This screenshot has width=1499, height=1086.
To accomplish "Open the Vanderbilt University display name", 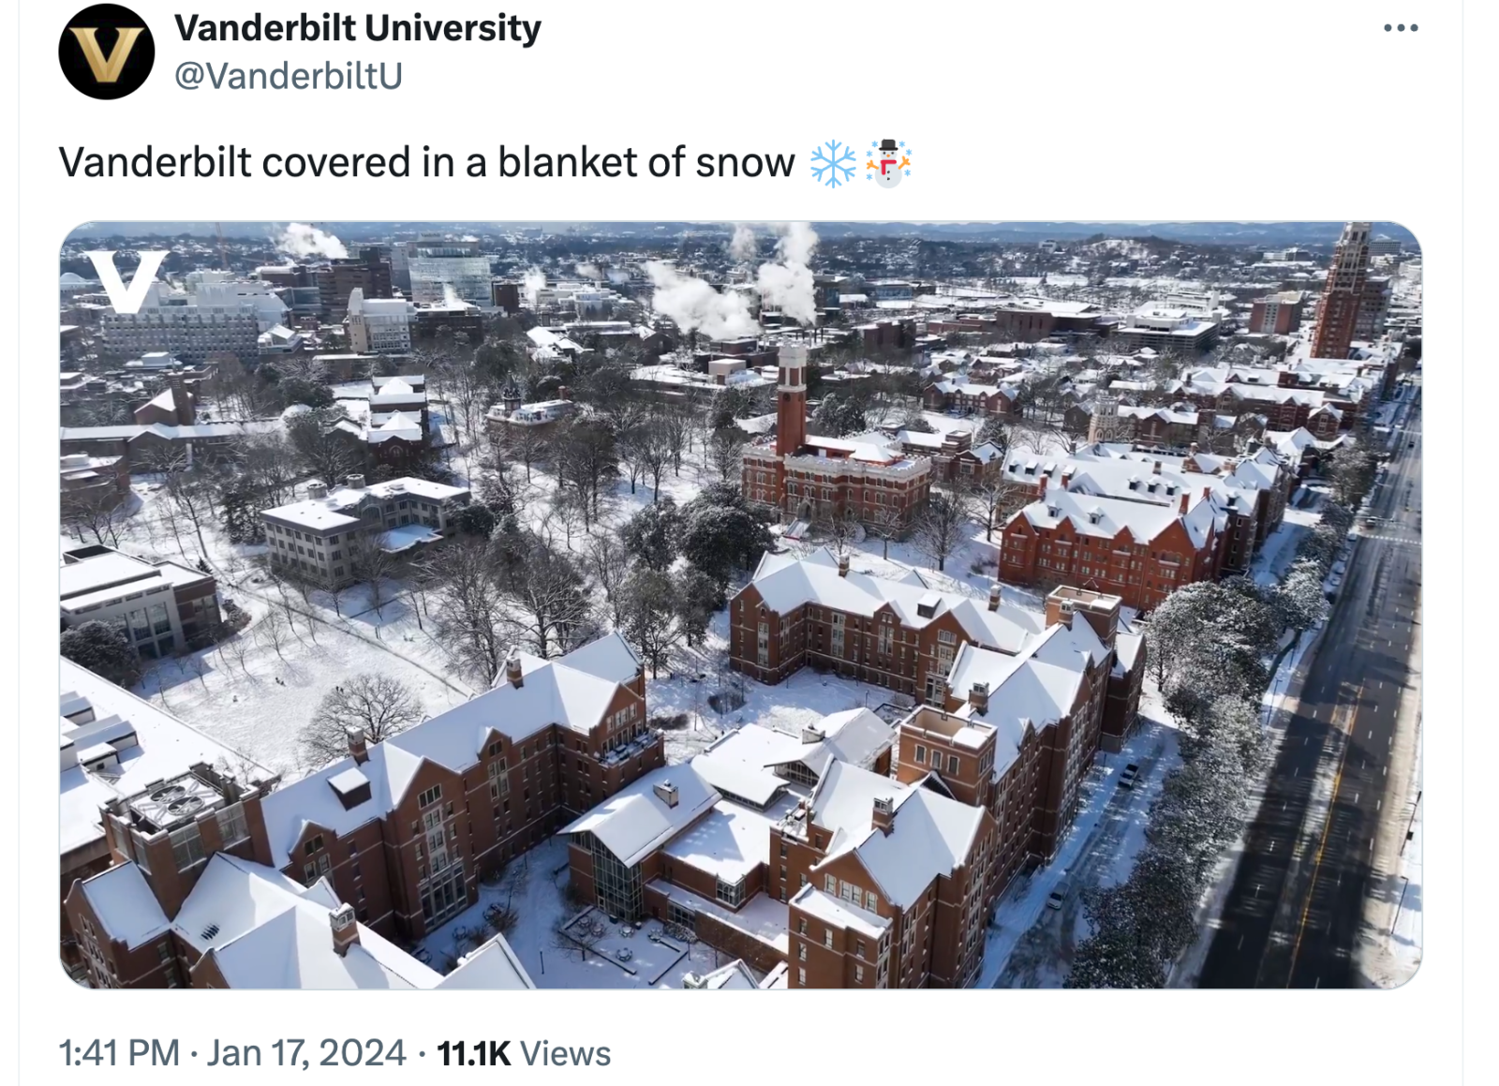I will [357, 28].
